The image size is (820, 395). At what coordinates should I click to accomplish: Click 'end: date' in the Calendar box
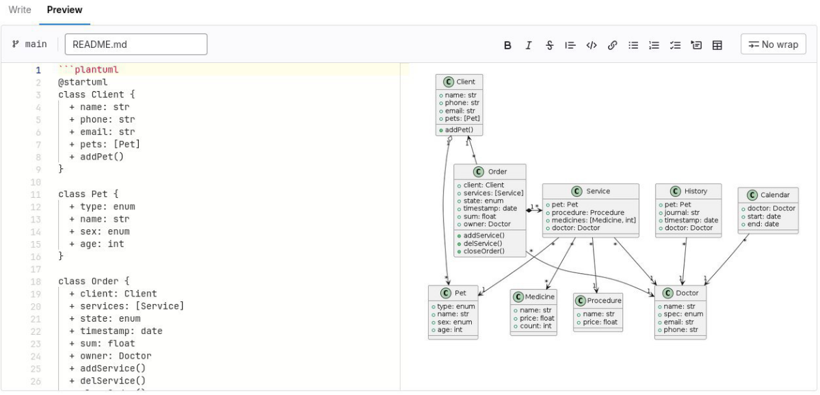coord(763,224)
